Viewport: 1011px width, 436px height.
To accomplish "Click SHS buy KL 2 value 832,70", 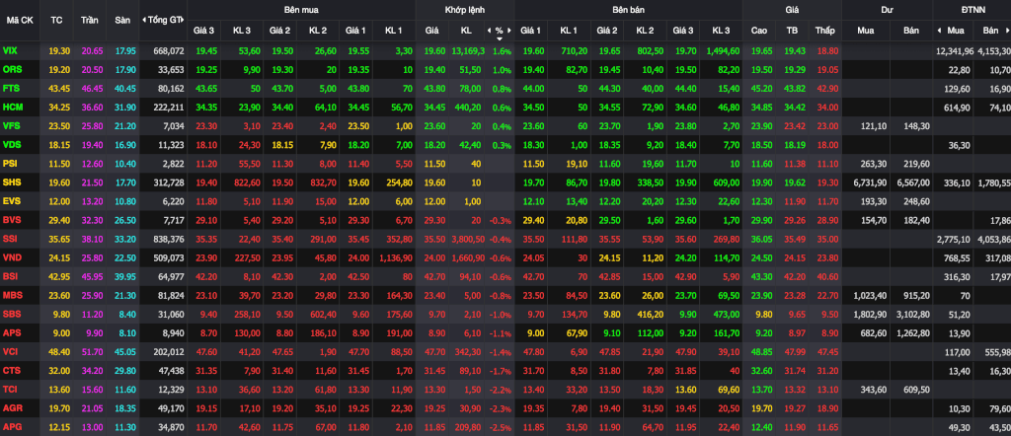I will 321,182.
